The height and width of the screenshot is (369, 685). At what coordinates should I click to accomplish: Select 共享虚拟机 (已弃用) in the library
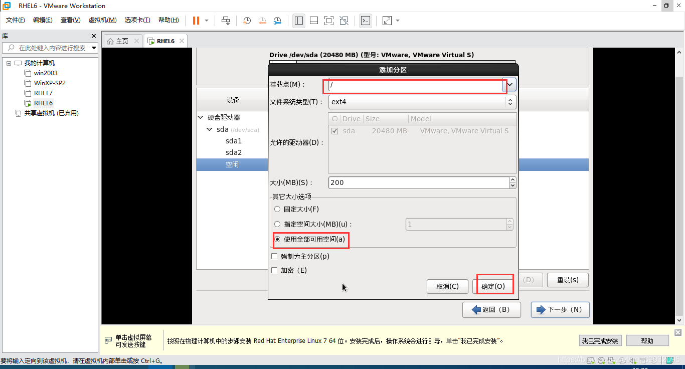[x=51, y=113]
